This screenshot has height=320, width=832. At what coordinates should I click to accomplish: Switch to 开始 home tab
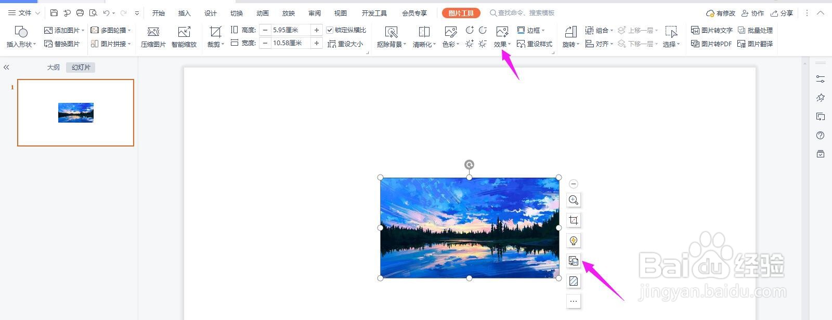click(x=159, y=13)
